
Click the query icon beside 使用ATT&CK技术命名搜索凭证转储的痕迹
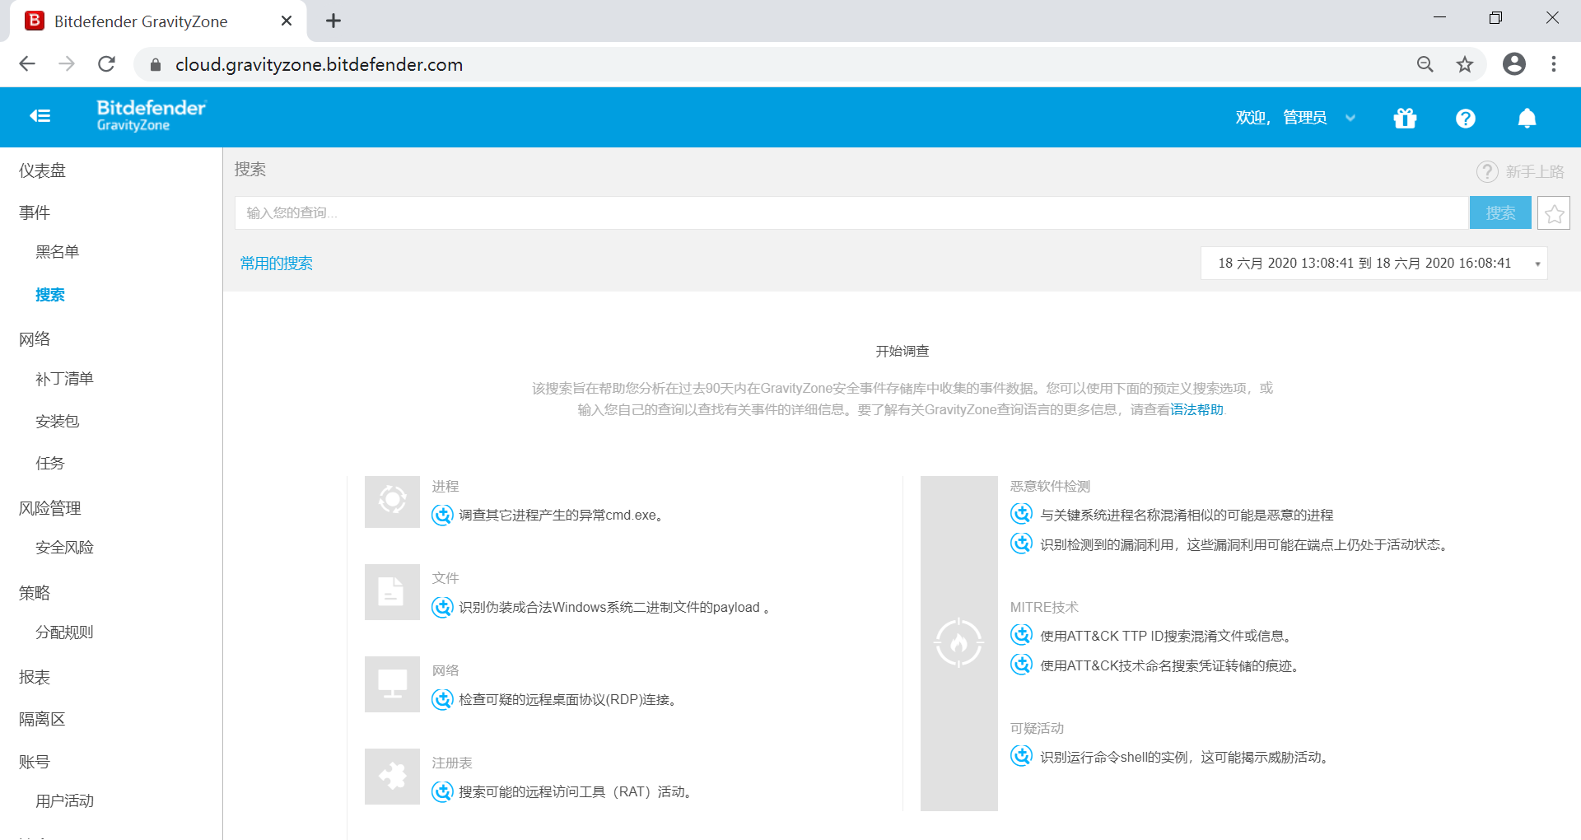click(x=1022, y=665)
